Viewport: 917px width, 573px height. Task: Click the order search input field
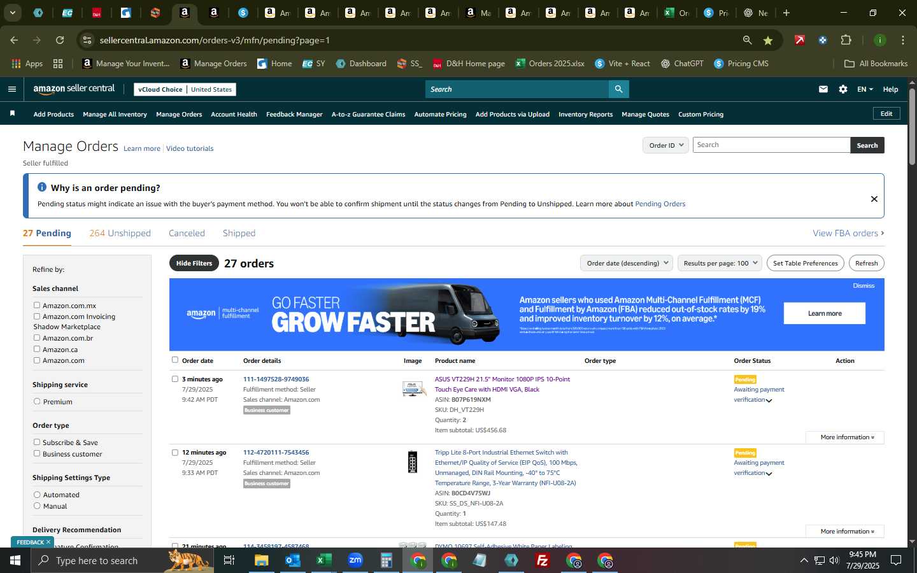[771, 145]
